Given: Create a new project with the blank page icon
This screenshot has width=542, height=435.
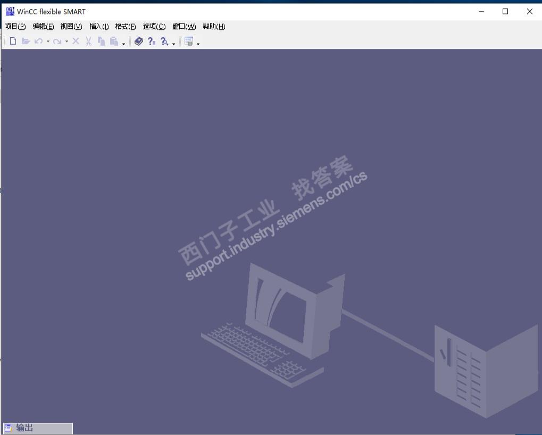Looking at the screenshot, I should [x=13, y=41].
